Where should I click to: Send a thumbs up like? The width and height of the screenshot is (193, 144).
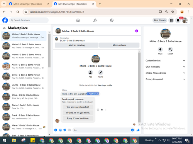click(x=138, y=130)
